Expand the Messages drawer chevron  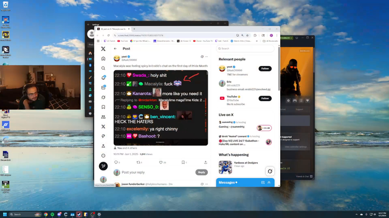tap(269, 182)
